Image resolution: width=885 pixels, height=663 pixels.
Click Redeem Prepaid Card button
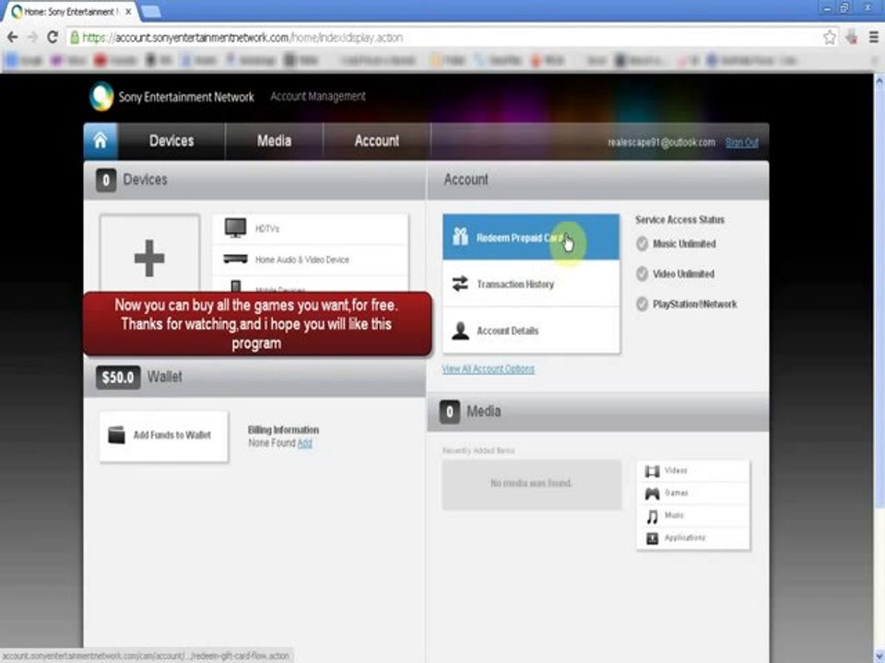coord(531,238)
